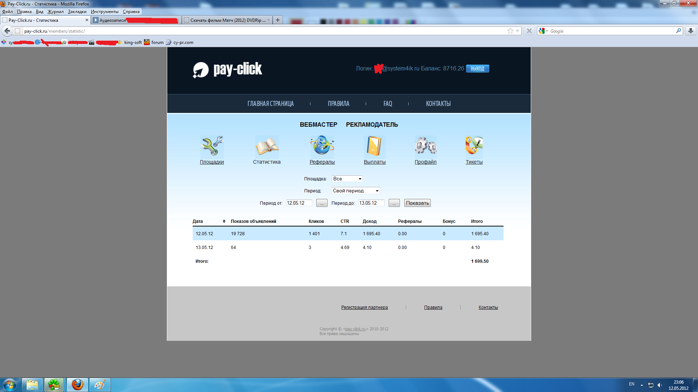Viewport: 698px width, 392px height.
Task: Open the downloads arrow button
Action: [690, 31]
